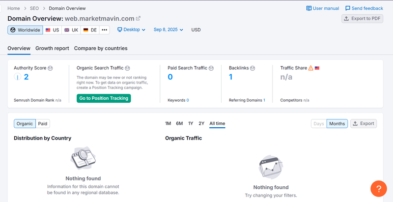Screen dimensions: 393x202
Task: Select the UK database button
Action: click(x=71, y=30)
